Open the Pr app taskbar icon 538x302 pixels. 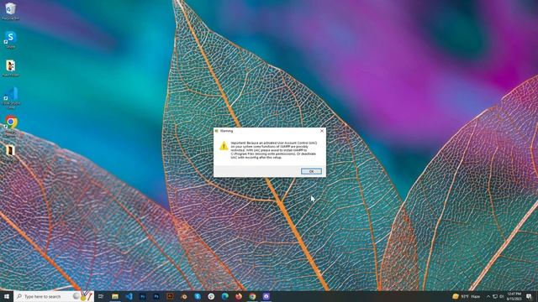(143, 296)
